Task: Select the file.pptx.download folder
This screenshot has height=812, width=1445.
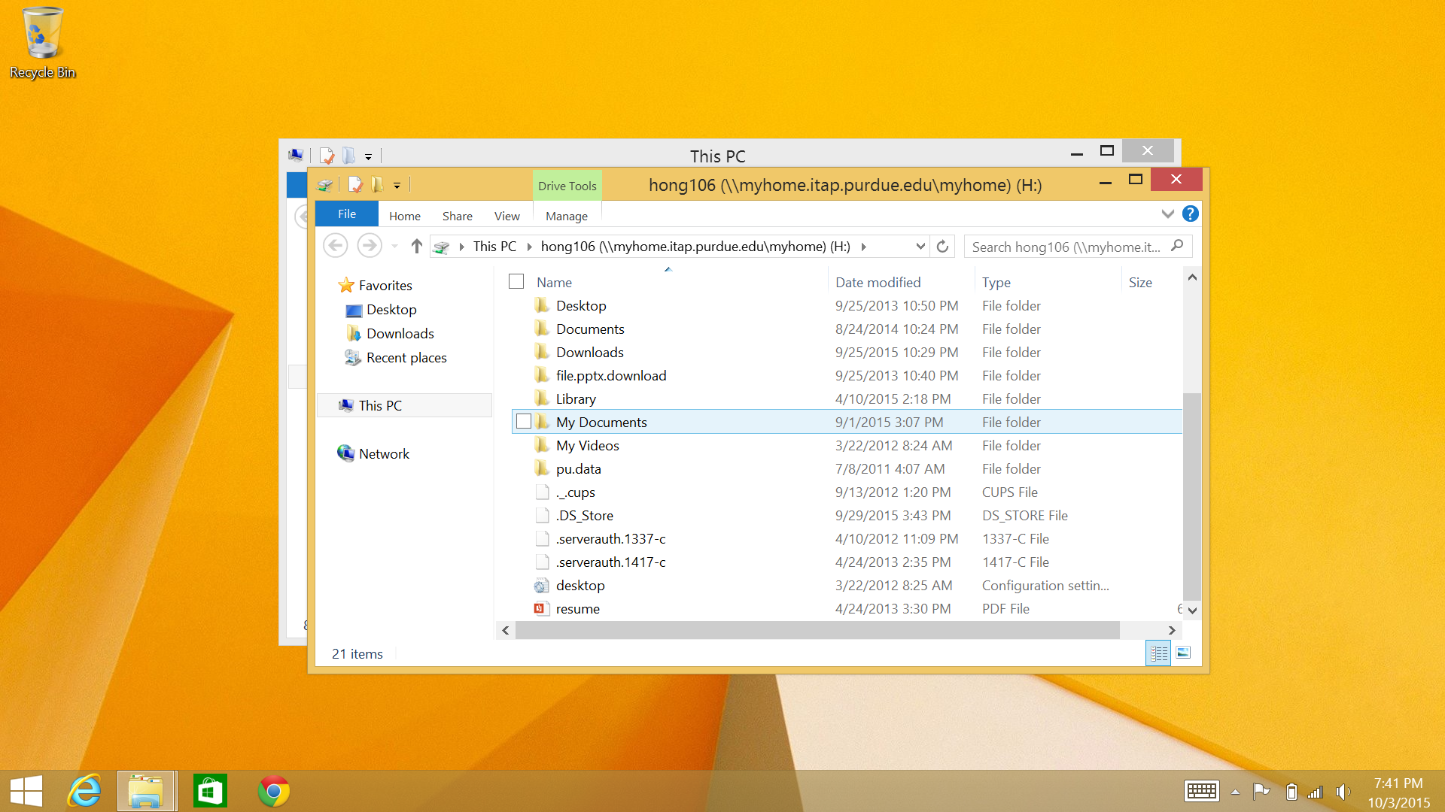Action: [611, 376]
